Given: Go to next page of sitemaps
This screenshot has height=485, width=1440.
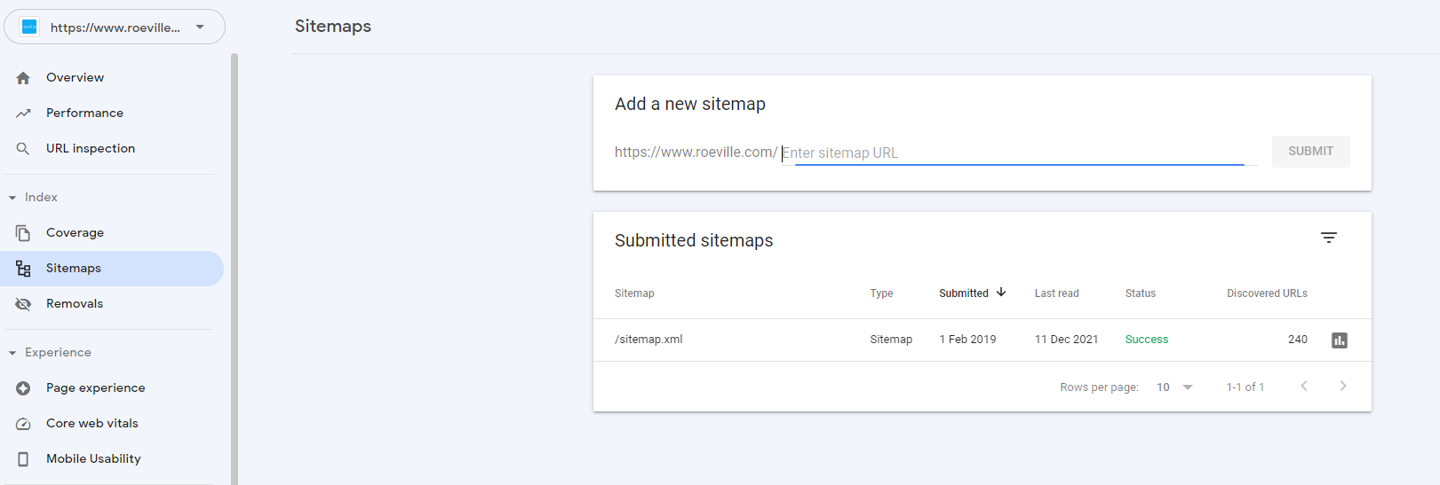Looking at the screenshot, I should (1343, 386).
